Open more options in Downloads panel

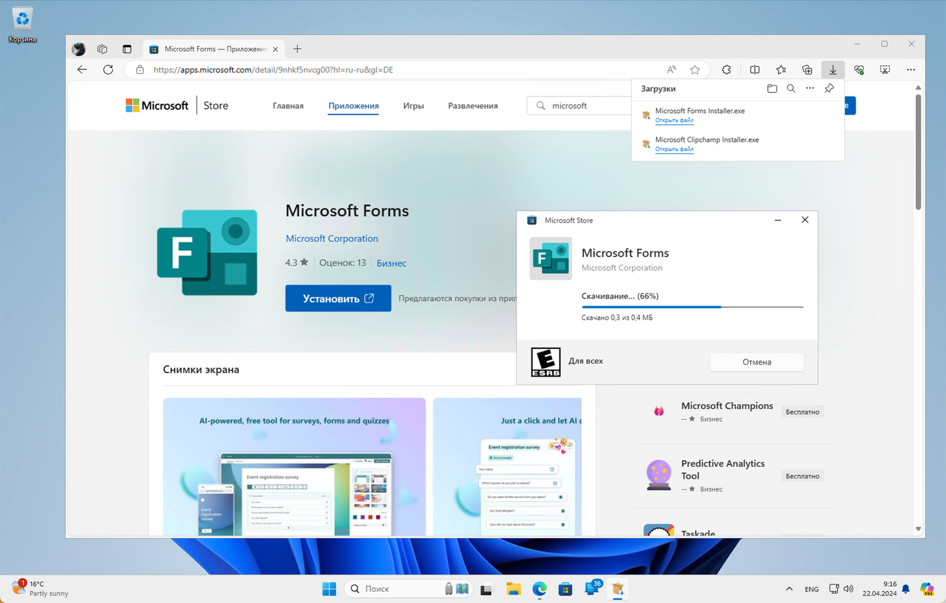810,89
